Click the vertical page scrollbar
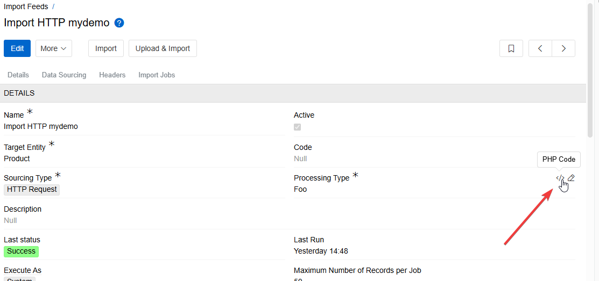This screenshot has height=281, width=599. point(592,70)
